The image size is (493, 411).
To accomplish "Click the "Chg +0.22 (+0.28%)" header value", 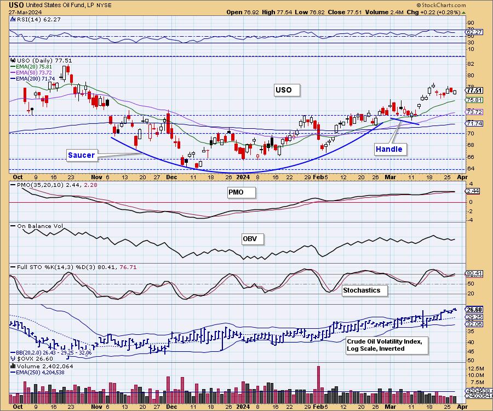I will (x=433, y=12).
